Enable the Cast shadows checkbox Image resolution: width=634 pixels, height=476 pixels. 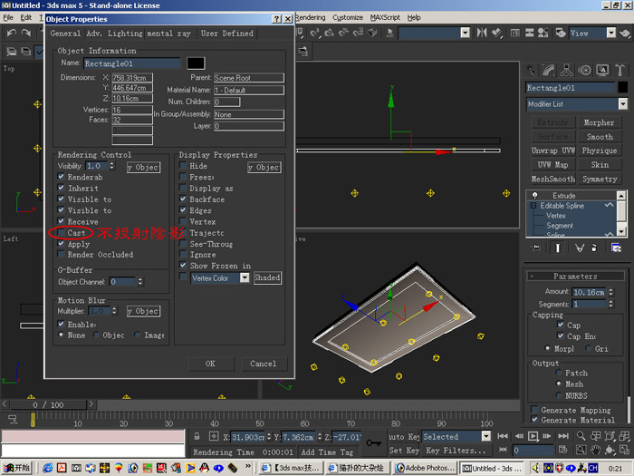[x=61, y=233]
